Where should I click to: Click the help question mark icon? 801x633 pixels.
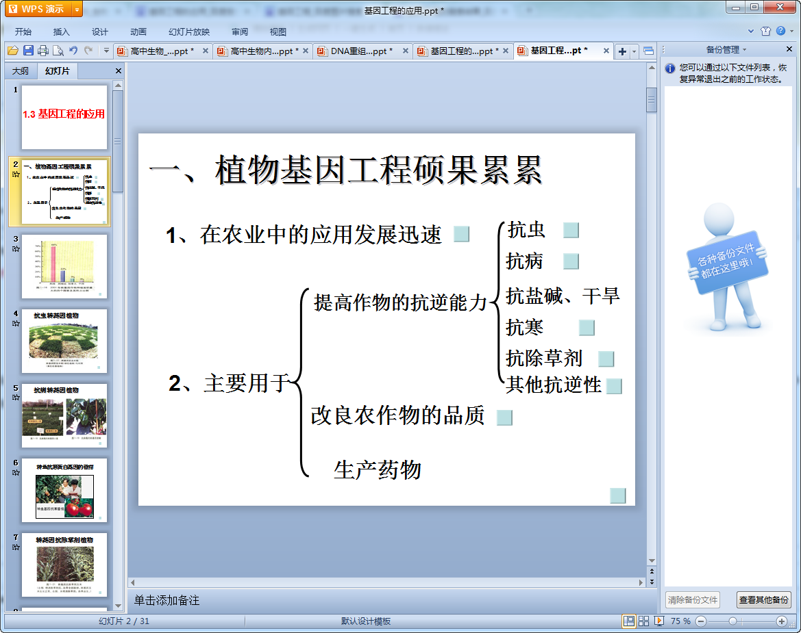coord(780,31)
